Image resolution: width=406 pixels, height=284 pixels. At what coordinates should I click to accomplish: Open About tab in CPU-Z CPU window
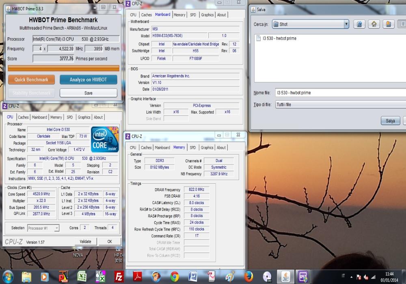(x=98, y=117)
